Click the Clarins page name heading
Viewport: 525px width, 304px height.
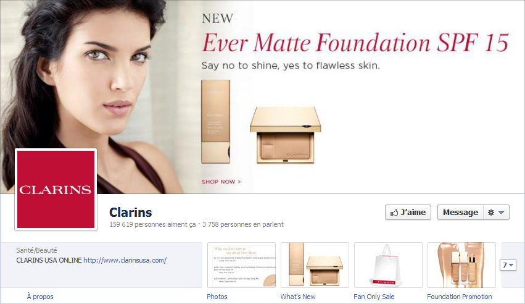(x=131, y=213)
